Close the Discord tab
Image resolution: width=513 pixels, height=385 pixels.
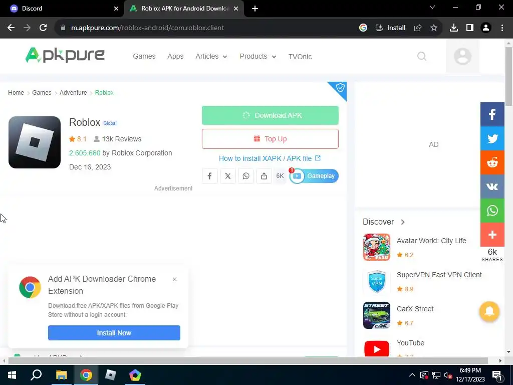click(x=116, y=9)
